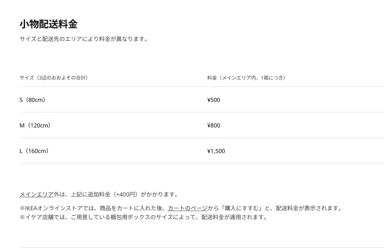
Task: Click the サイズ（3辺のおおよその合計） column header
Action: click(54, 78)
